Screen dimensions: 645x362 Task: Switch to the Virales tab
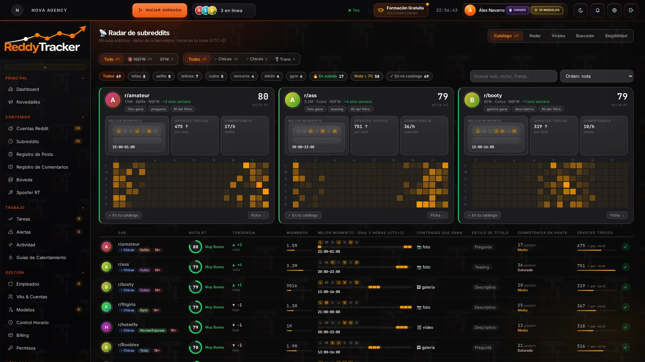pos(558,36)
